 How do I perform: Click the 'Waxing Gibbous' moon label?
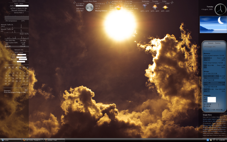[x=101, y=11]
